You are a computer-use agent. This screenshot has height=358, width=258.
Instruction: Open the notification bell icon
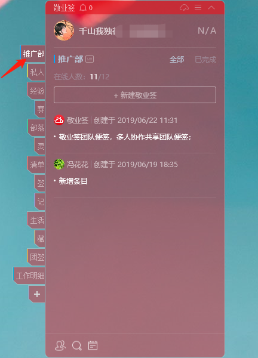click(x=83, y=8)
